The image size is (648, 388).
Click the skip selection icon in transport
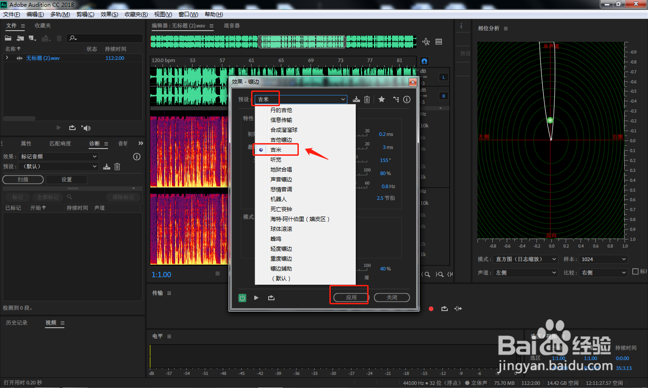(458, 309)
